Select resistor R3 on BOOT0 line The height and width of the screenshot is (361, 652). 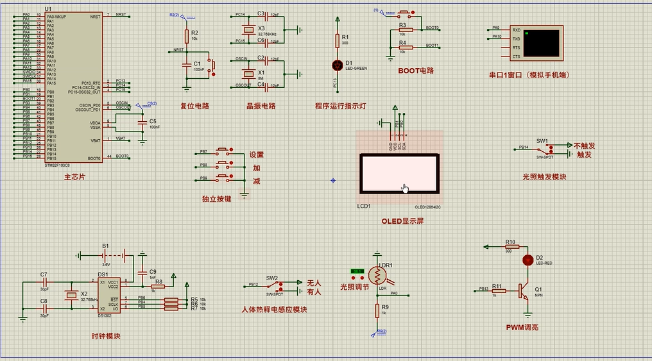(x=406, y=30)
